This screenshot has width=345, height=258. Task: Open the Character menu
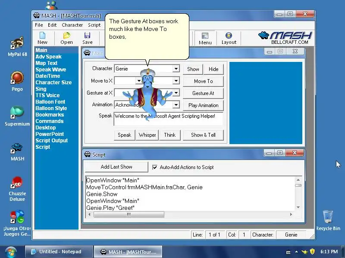pos(72,25)
